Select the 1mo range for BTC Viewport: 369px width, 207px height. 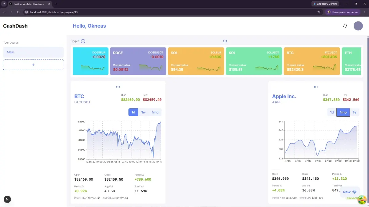click(155, 112)
